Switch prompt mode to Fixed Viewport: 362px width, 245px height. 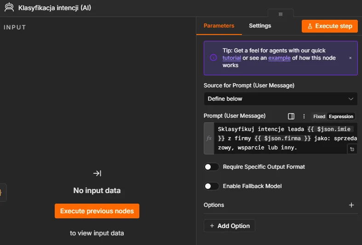[x=319, y=116]
